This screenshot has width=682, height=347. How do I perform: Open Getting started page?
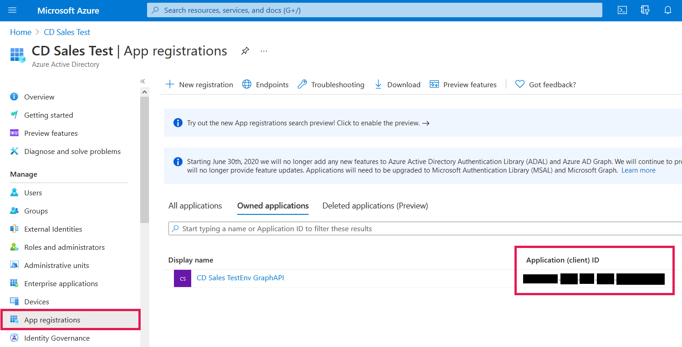pyautogui.click(x=49, y=115)
